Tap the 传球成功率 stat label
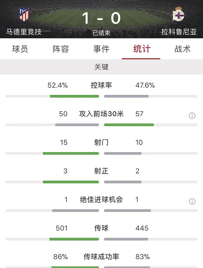Image resolution: width=203 pixels, height=268 pixels. 101,257
